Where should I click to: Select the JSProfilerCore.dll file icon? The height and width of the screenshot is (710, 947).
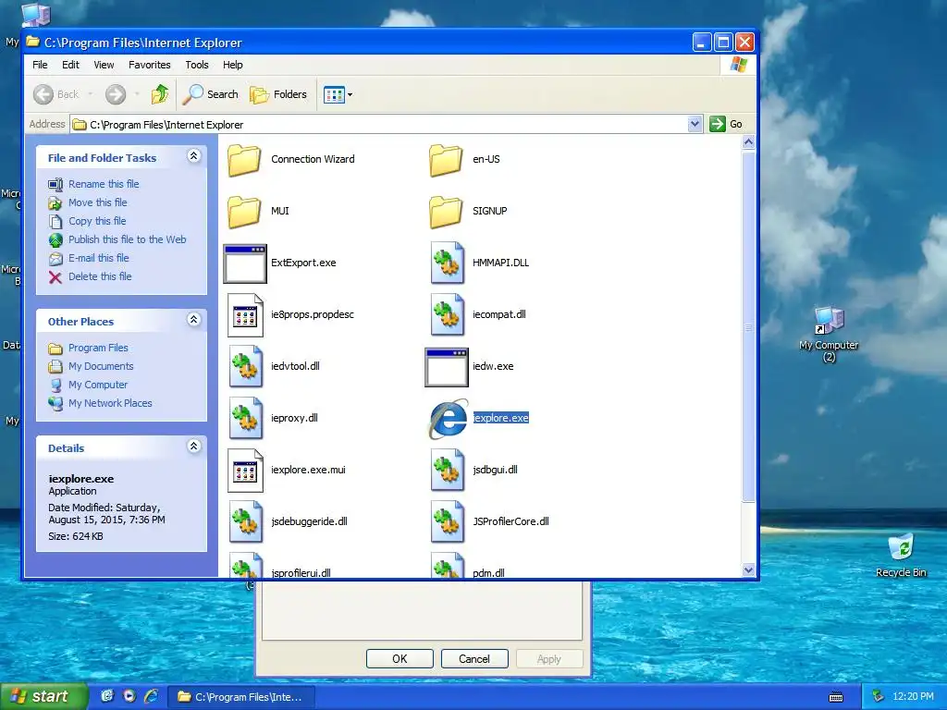point(448,521)
